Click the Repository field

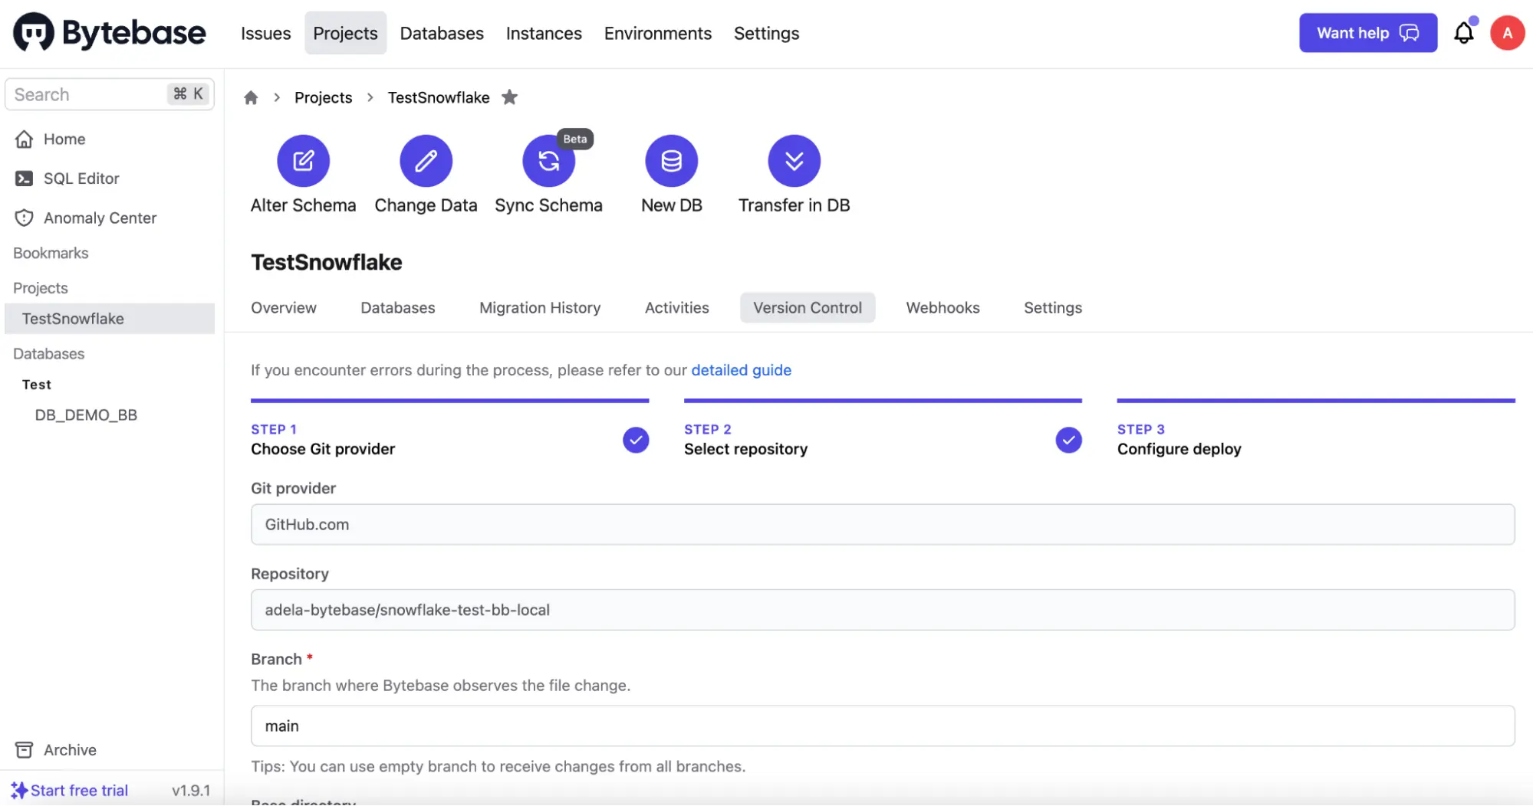pyautogui.click(x=883, y=610)
